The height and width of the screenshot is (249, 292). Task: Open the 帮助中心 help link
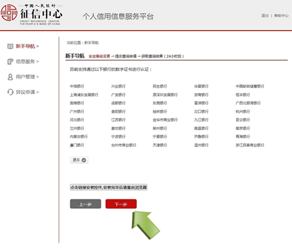coord(281,16)
